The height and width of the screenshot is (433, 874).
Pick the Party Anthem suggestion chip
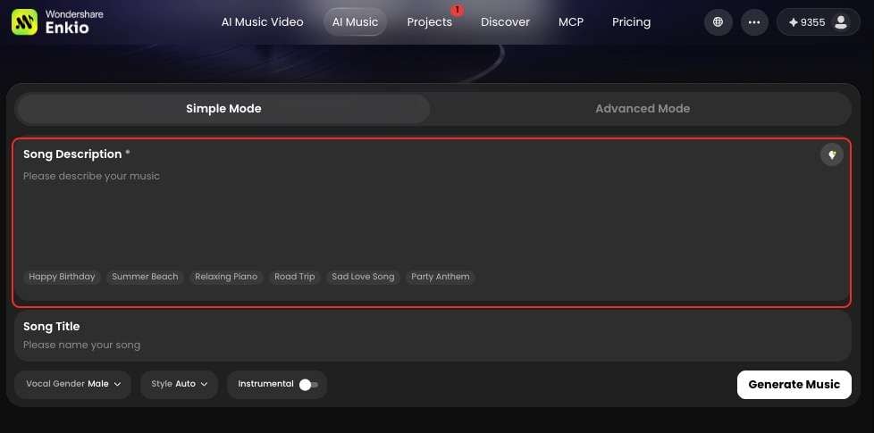point(441,277)
